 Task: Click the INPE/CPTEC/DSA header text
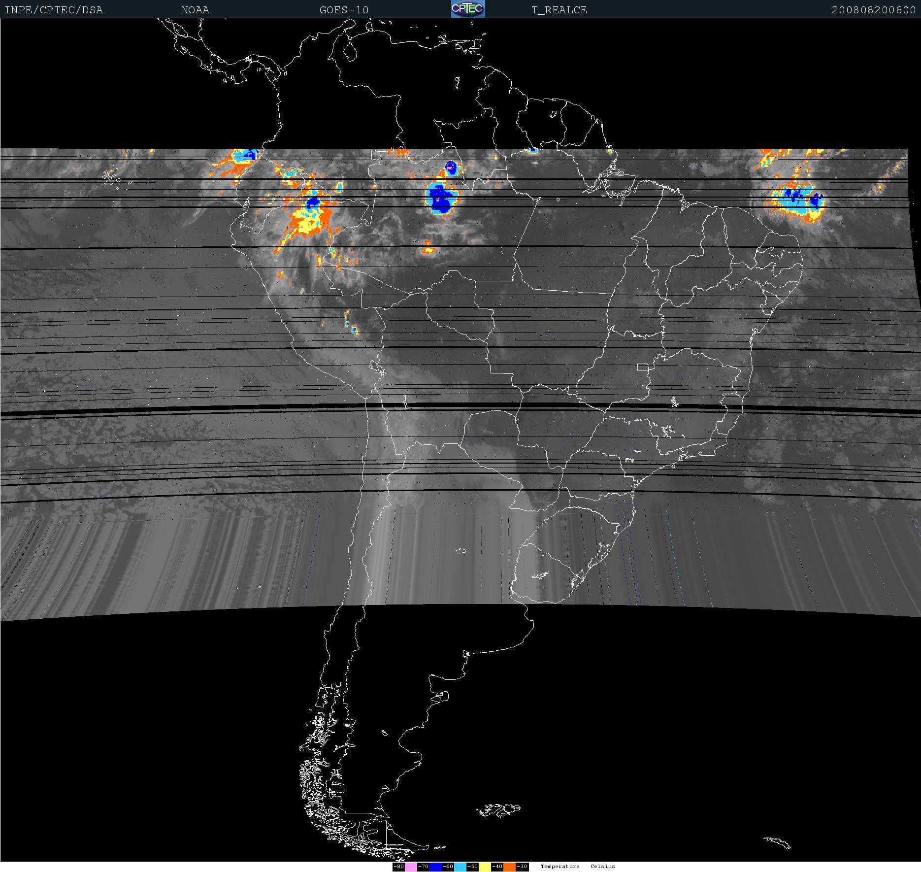click(54, 10)
